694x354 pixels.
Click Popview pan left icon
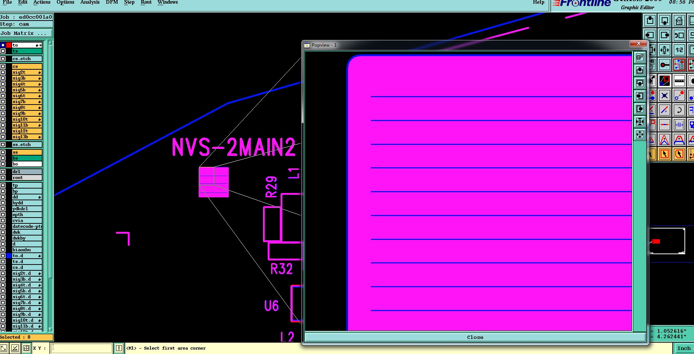640,96
